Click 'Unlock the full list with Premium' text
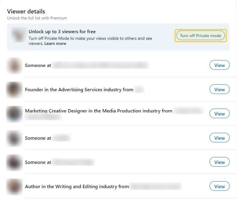237x201 pixels. pyautogui.click(x=37, y=18)
